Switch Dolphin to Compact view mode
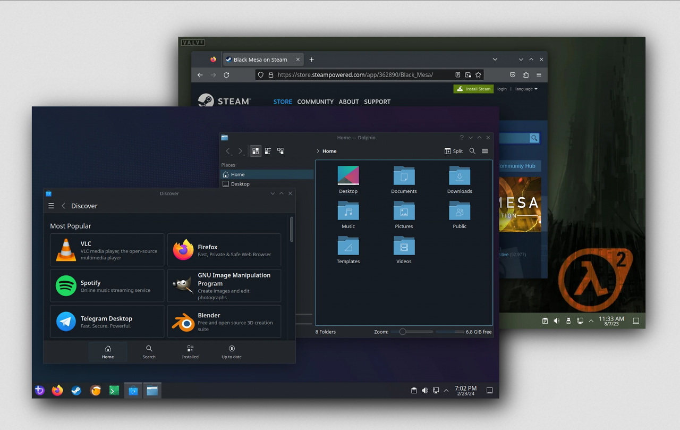Viewport: 680px width, 430px height. (268, 151)
